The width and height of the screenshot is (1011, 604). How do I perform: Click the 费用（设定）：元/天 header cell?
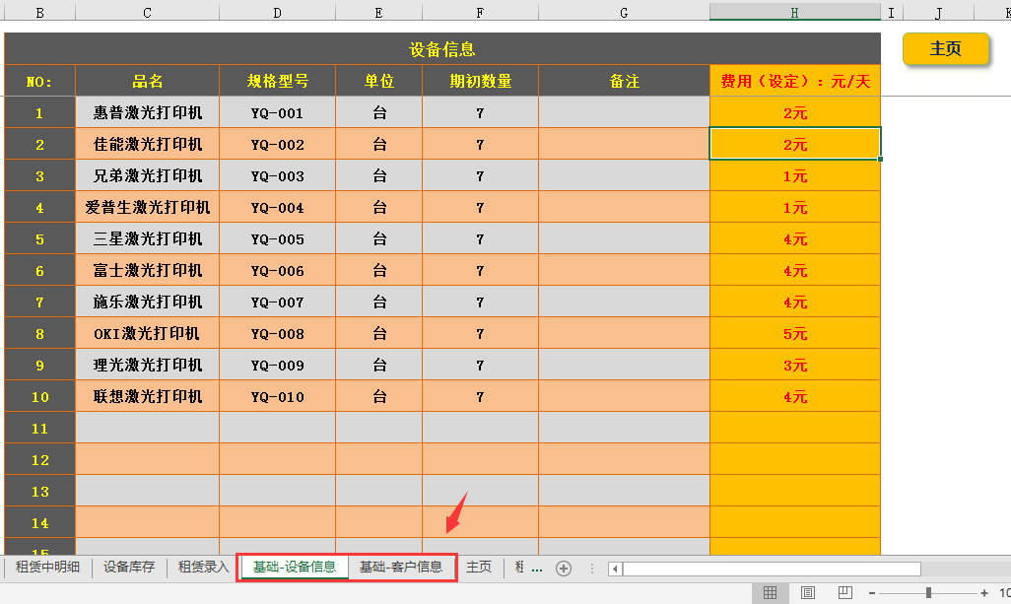(x=795, y=81)
